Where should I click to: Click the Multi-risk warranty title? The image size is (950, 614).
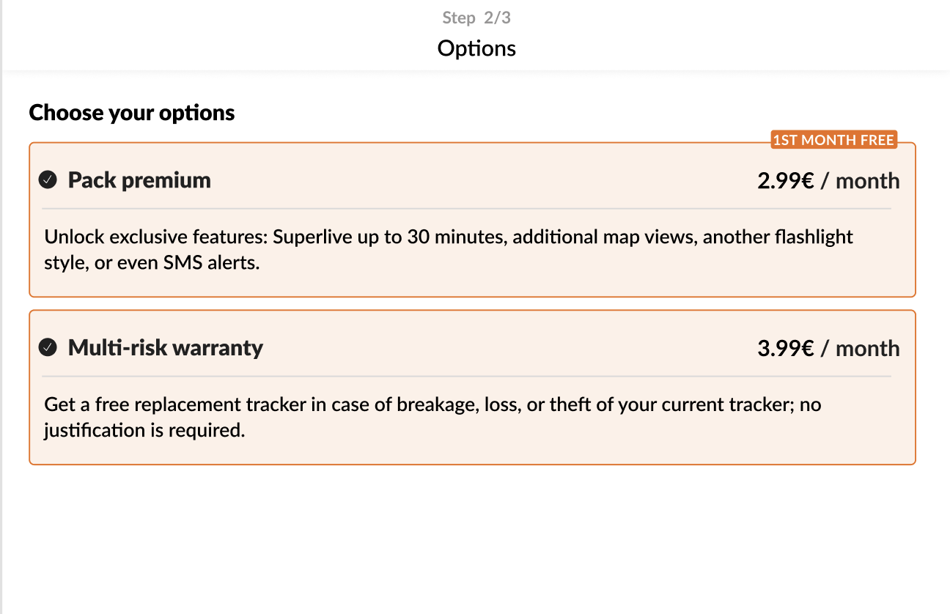point(166,347)
